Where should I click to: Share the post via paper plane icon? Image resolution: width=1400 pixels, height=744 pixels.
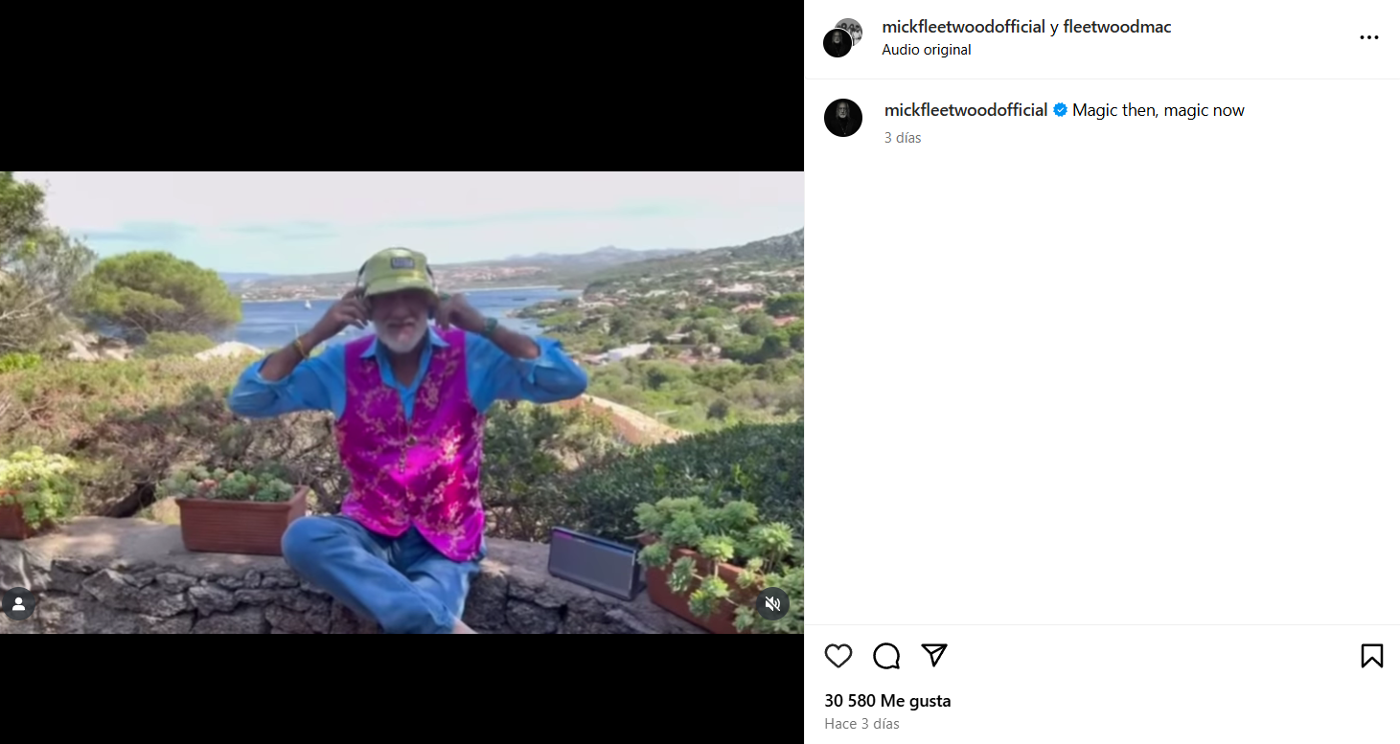point(934,655)
